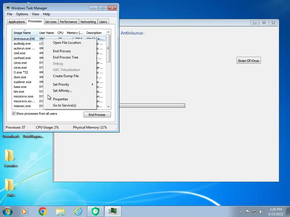This screenshot has height=217, width=290.
Task: Click the Show Desktop strip beside the clock
Action: (x=289, y=211)
